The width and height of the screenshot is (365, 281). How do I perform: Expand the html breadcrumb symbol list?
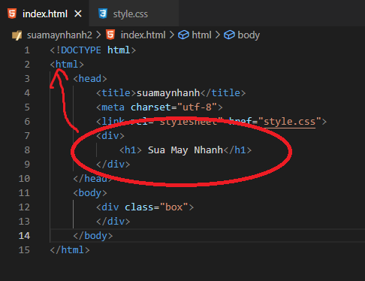click(x=201, y=35)
